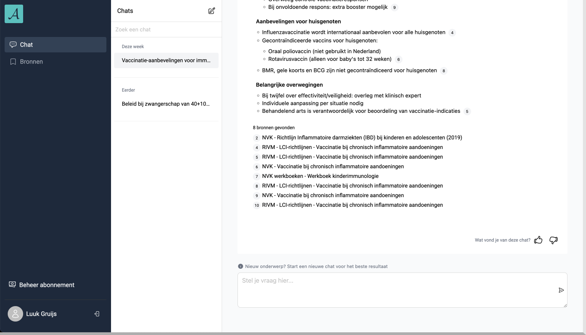This screenshot has width=586, height=335.
Task: Open source 6 NVK Vaccinatie link
Action: (333, 166)
